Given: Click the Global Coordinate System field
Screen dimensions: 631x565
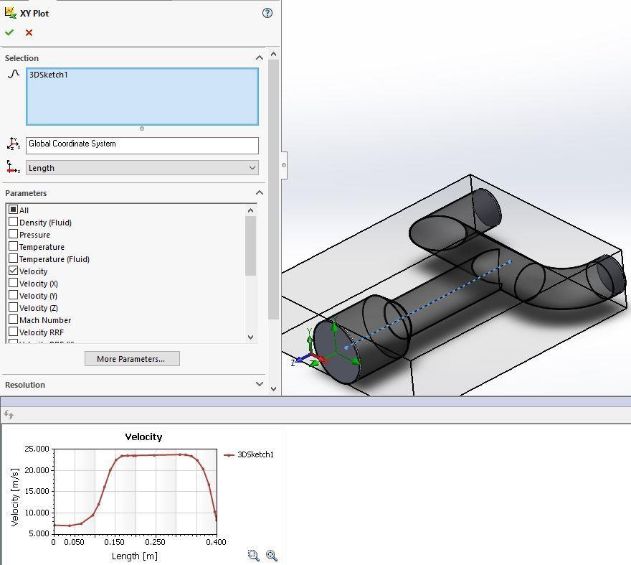Looking at the screenshot, I should (142, 145).
